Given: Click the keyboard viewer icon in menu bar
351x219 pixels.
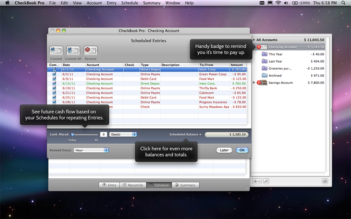Looking at the screenshot, I should [261, 3].
